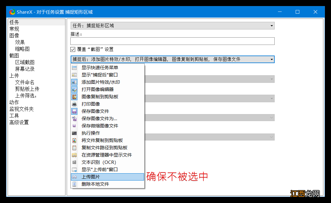Open the fourth greyed-out dropdown

click(x=210, y=137)
